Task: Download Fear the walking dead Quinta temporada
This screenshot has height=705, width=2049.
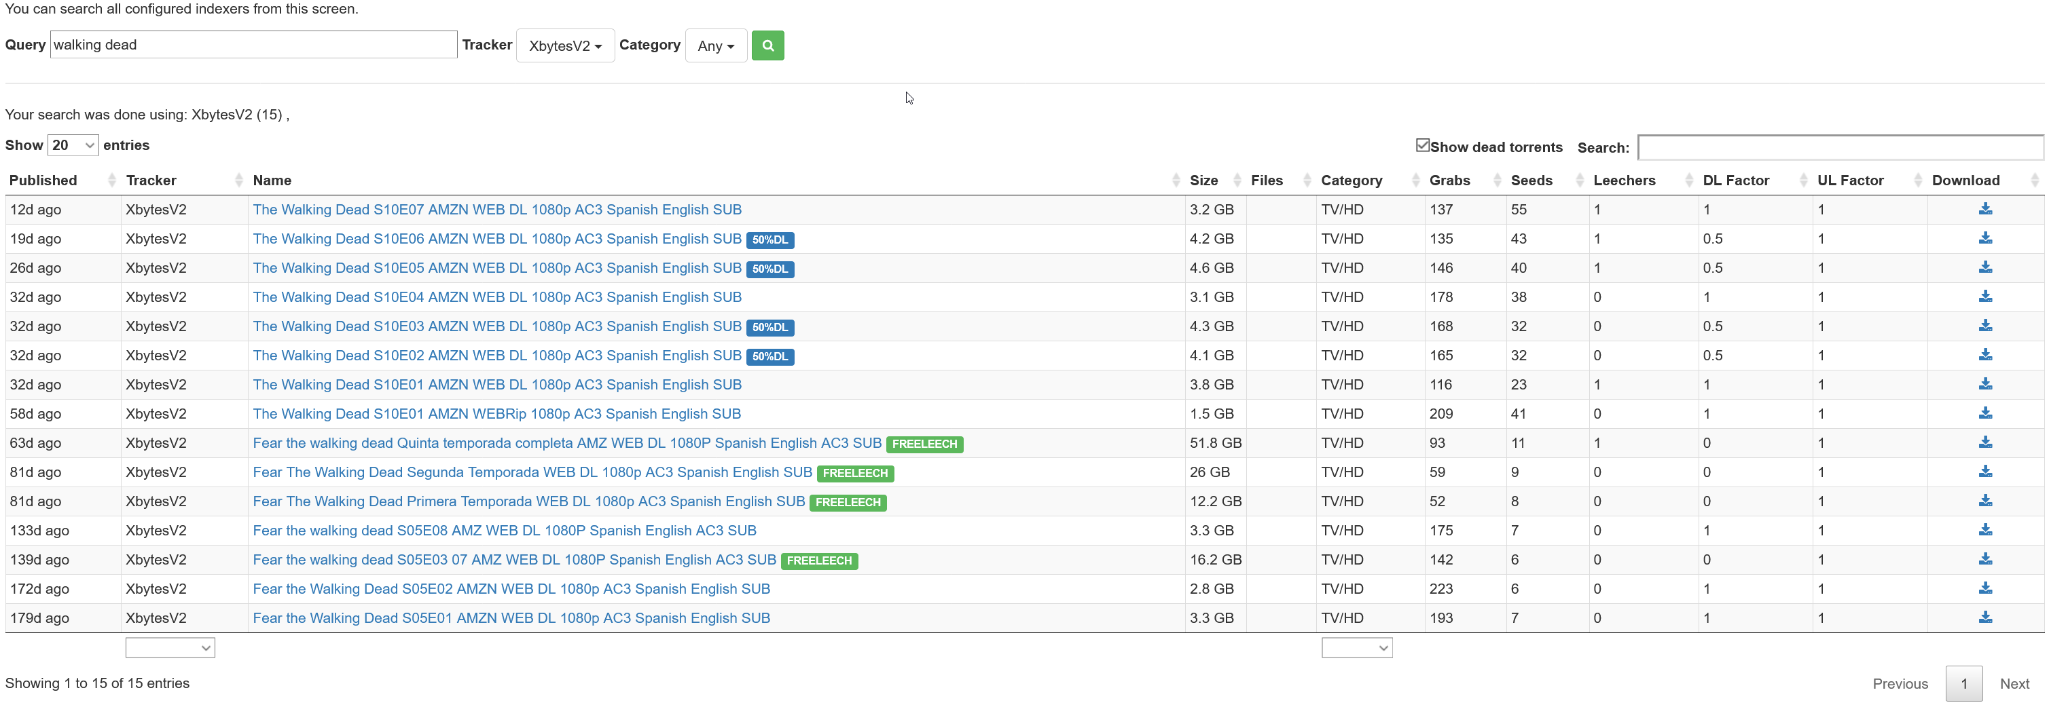Action: tap(1986, 442)
